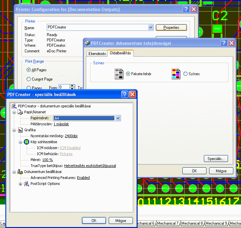Increase the From page spinner
The width and height of the screenshot is (241, 228).
72,86
